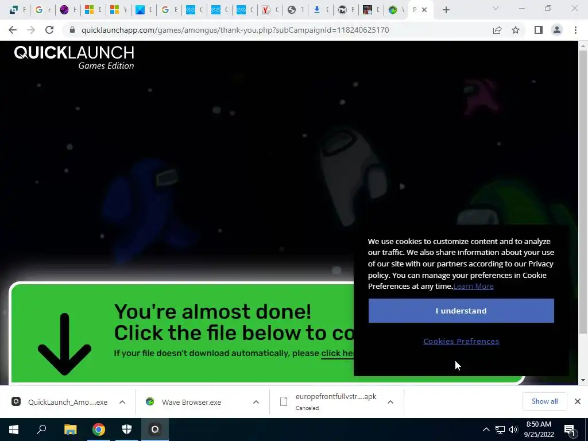This screenshot has width=588, height=441.
Task: Show all downloads
Action: [544, 401]
